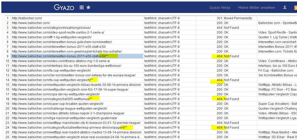Click the interwetten-bonus-gutschein-kombiwetten URL
This screenshot has width=297, height=140.
click(62, 42)
